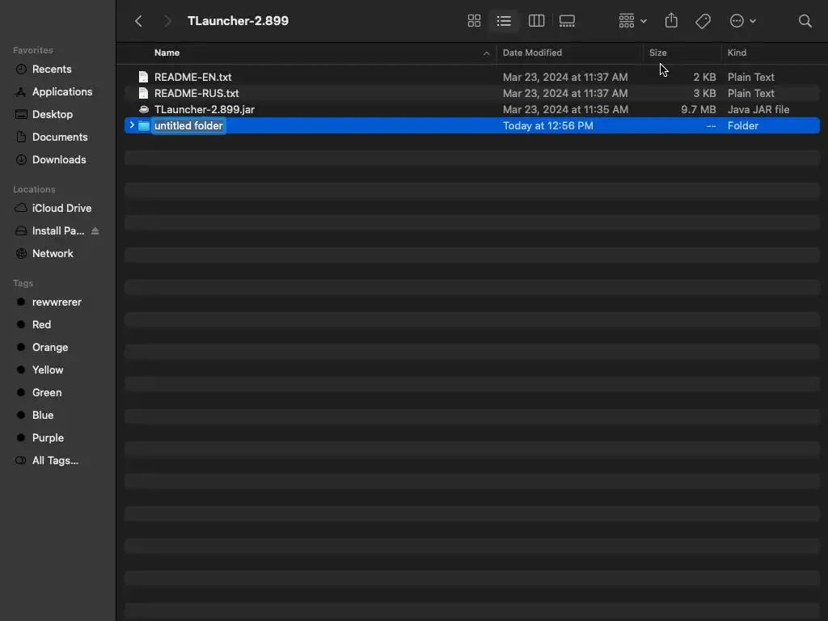The image size is (828, 621).
Task: Click the Favorites section heading
Action: pos(32,51)
